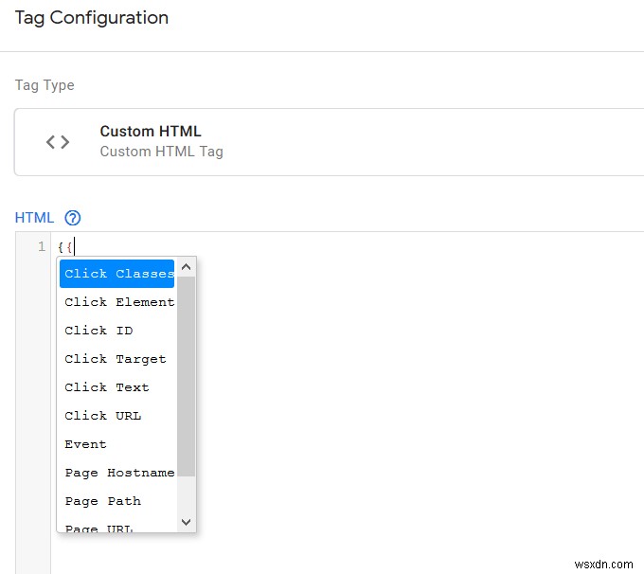Select the Click Target variable

pyautogui.click(x=117, y=359)
